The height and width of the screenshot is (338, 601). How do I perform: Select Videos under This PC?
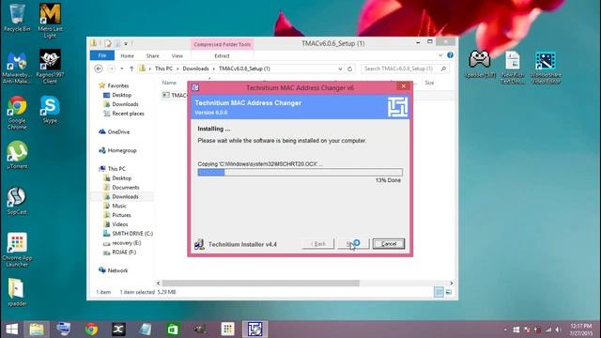coord(120,224)
